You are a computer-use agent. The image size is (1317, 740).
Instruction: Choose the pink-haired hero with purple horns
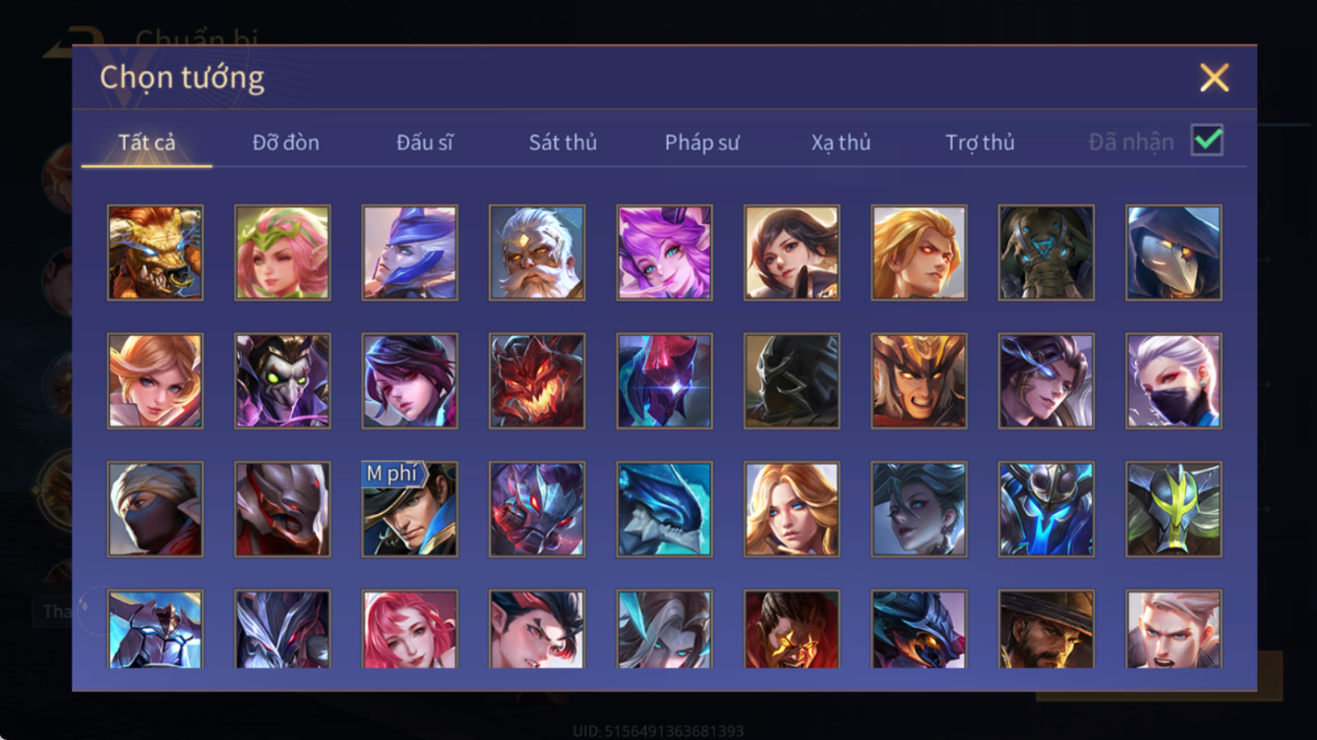(x=665, y=253)
